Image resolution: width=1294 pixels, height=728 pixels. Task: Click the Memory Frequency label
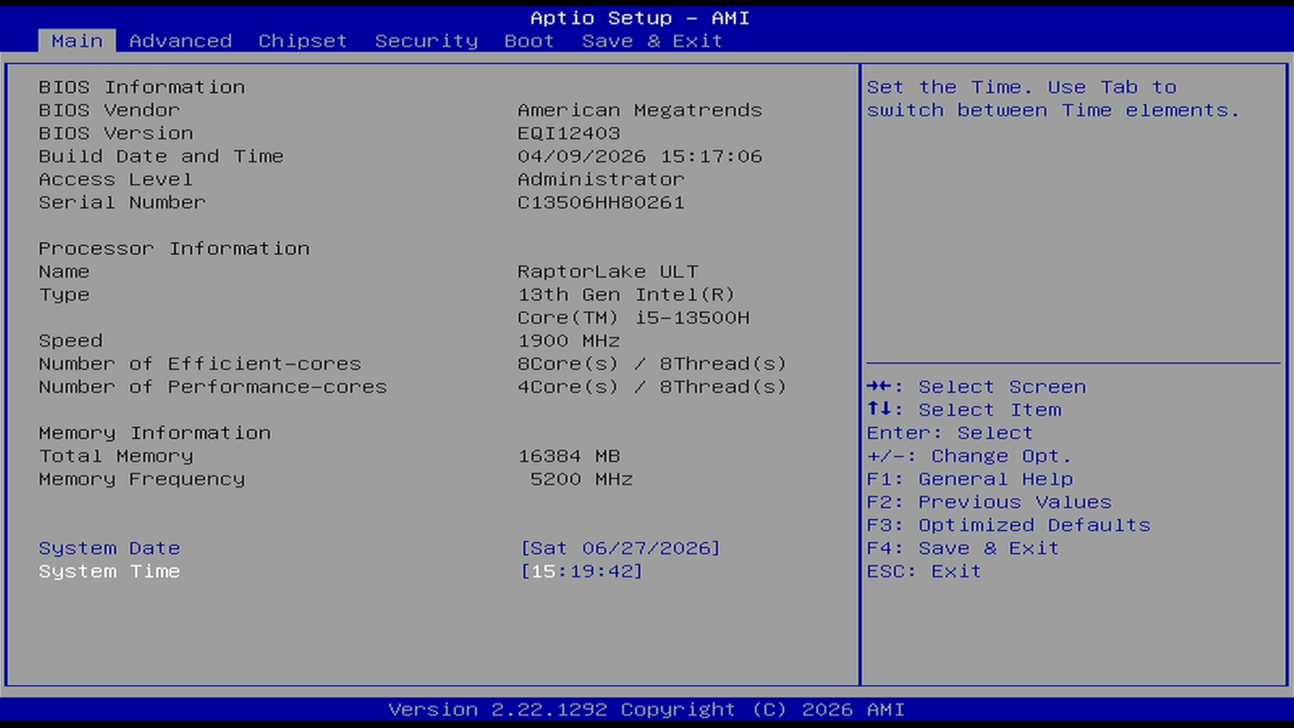click(142, 479)
